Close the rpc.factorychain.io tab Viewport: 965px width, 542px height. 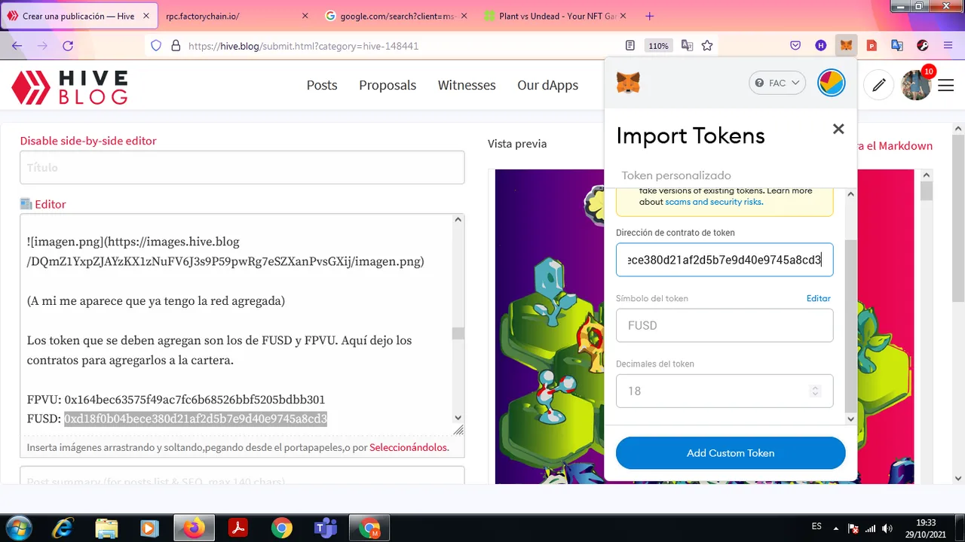(305, 16)
